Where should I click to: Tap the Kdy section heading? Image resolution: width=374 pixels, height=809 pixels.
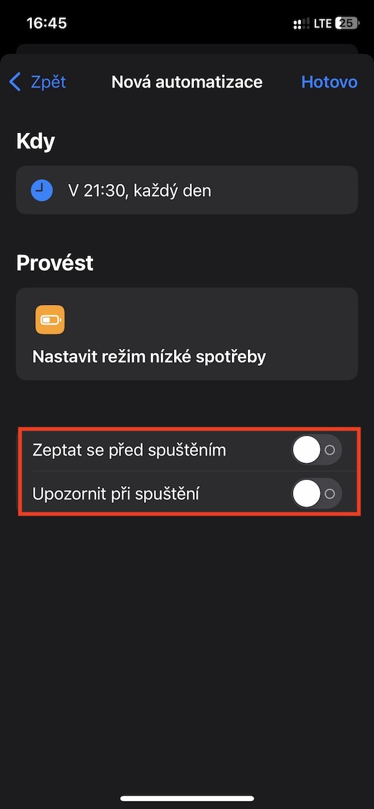[x=36, y=141]
